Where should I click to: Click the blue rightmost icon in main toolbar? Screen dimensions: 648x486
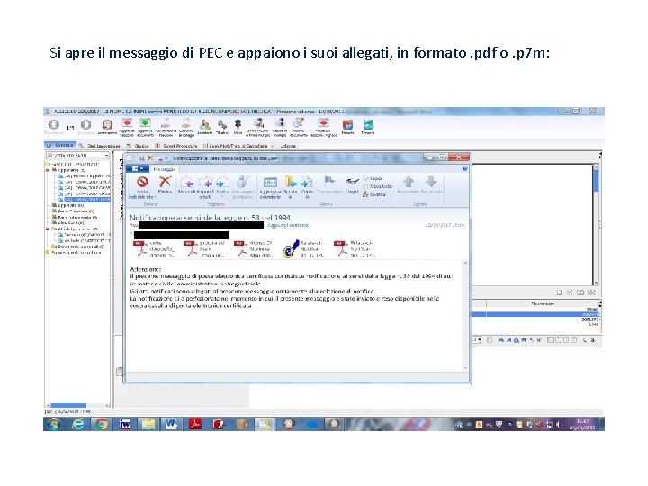pos(368,127)
